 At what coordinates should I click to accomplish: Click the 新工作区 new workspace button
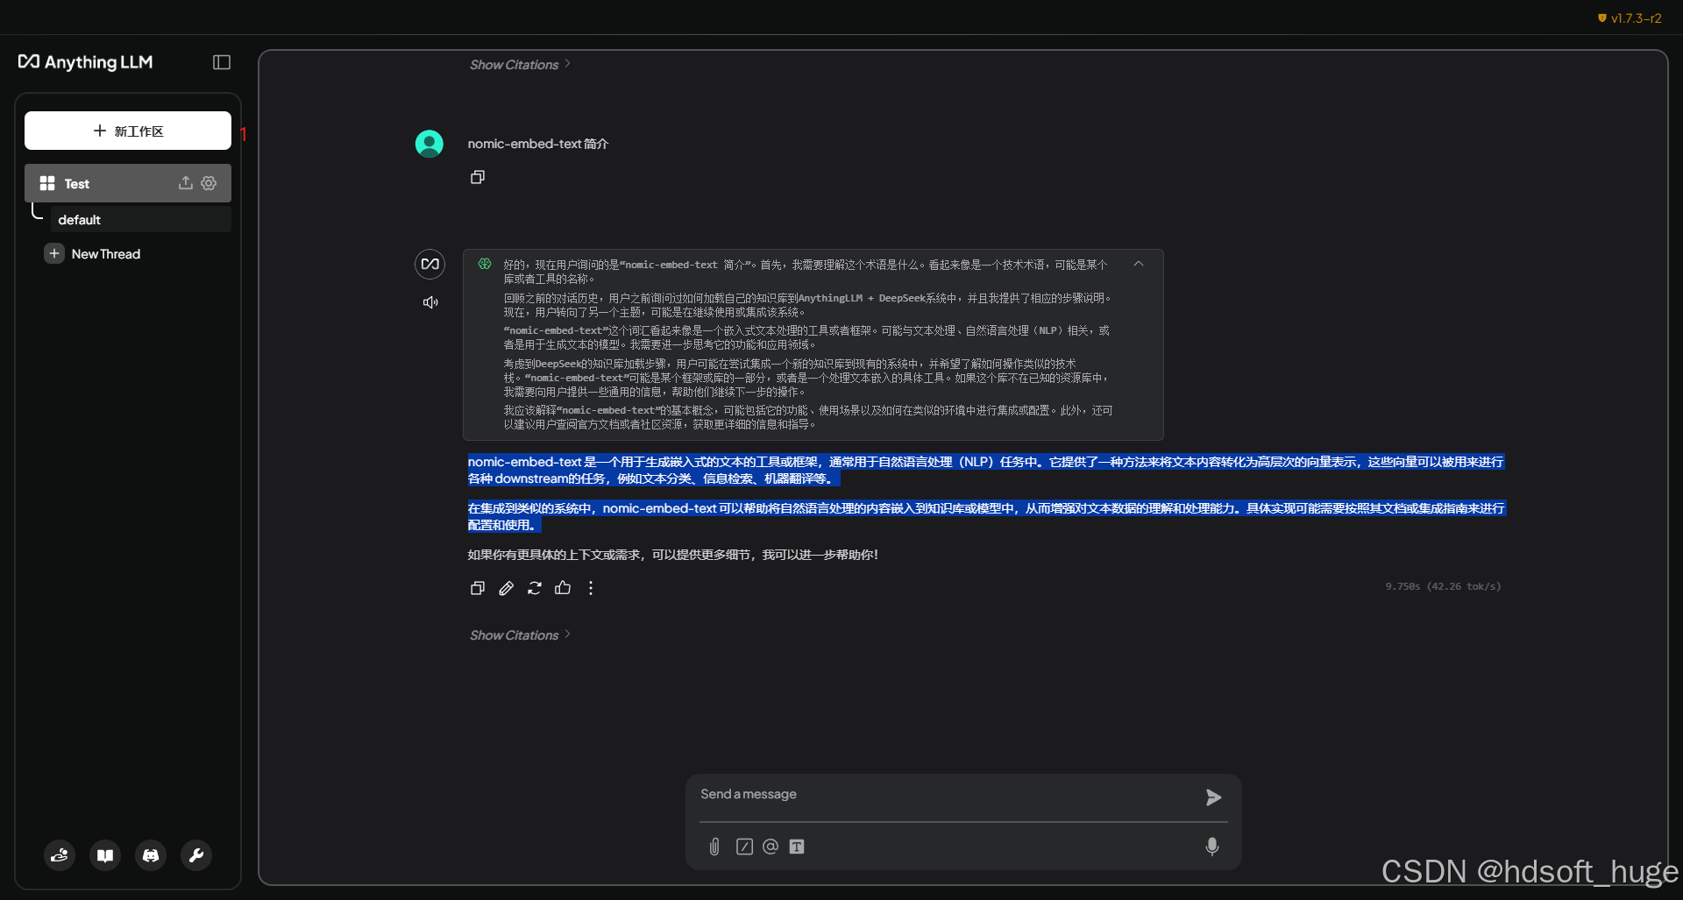click(x=128, y=131)
